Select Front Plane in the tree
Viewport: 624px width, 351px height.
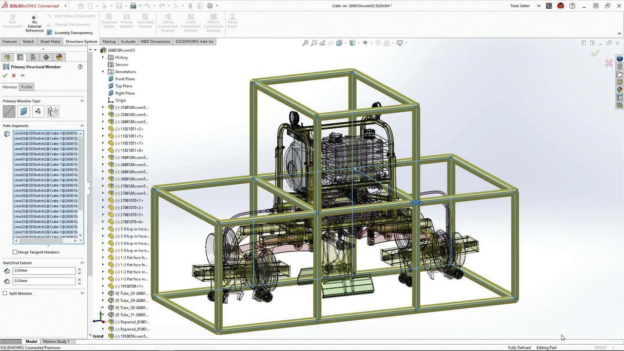tap(125, 79)
